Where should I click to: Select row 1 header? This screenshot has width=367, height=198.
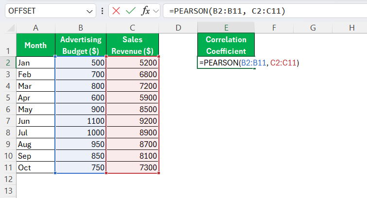click(8, 45)
